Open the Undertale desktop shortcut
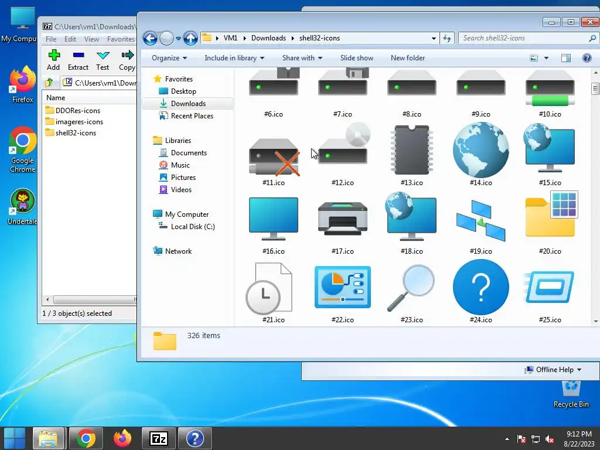The height and width of the screenshot is (450, 600). (23, 207)
